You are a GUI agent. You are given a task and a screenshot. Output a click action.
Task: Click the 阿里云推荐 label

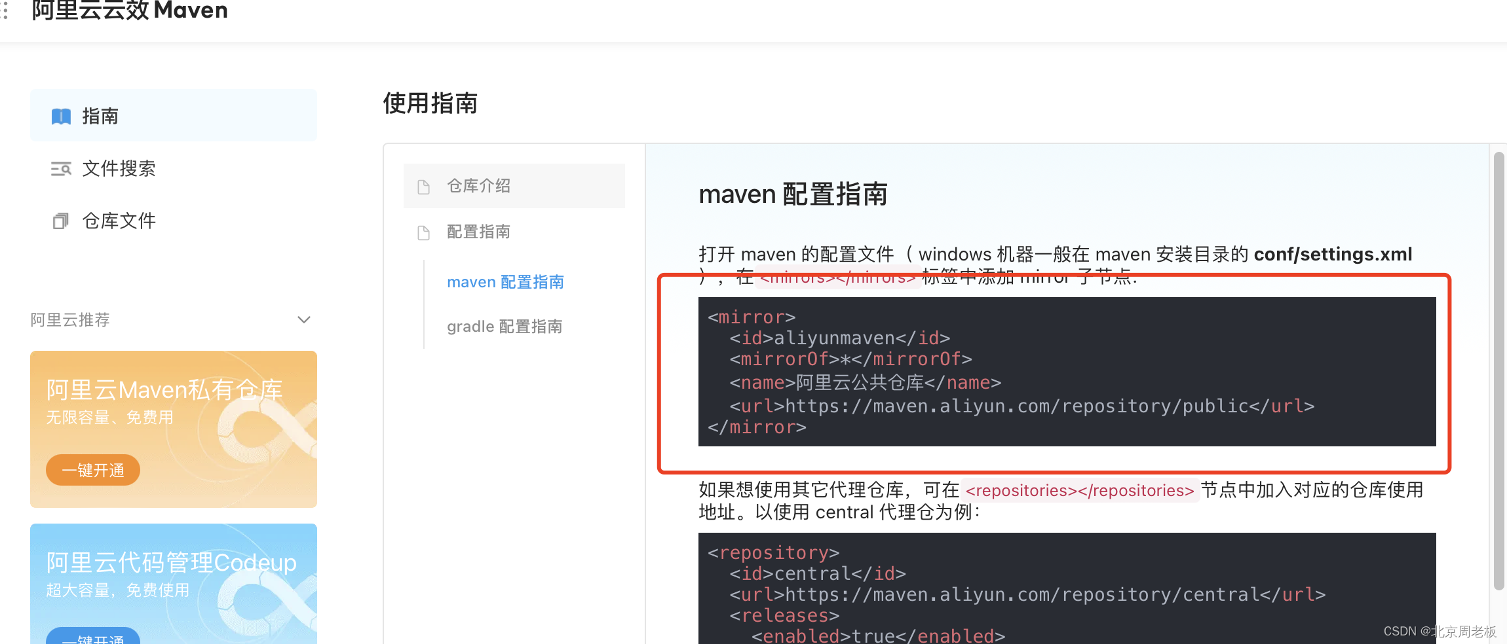point(70,320)
